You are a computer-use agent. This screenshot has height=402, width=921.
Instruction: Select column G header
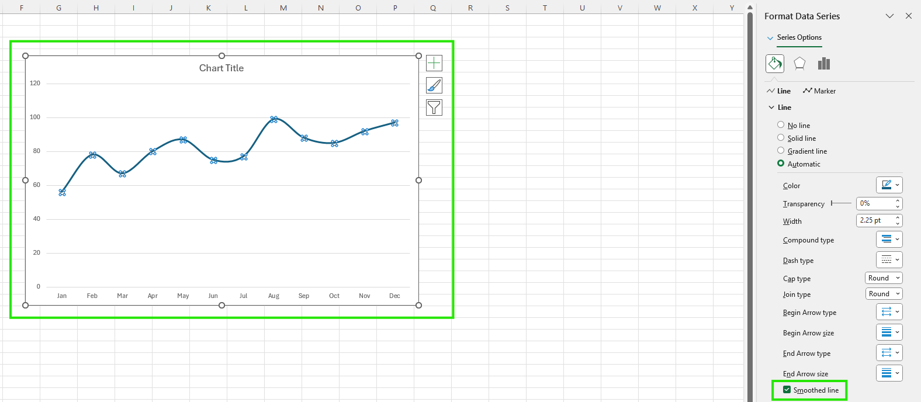(59, 8)
